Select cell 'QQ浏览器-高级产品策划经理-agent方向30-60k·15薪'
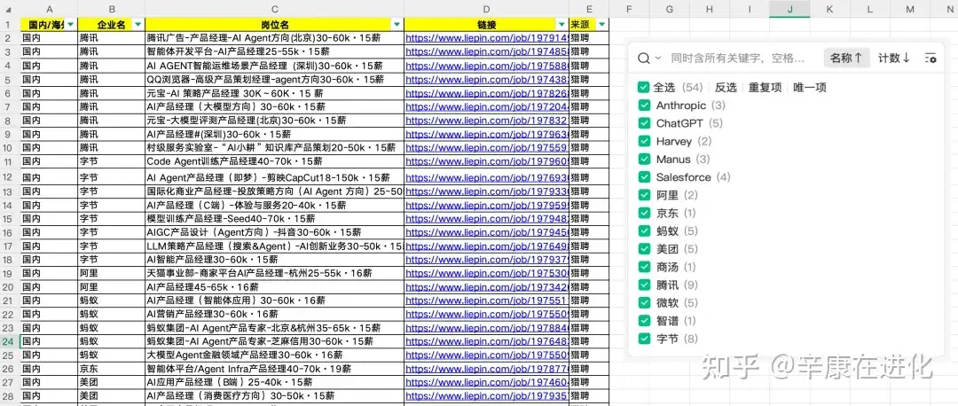This screenshot has width=958, height=406. point(274,80)
